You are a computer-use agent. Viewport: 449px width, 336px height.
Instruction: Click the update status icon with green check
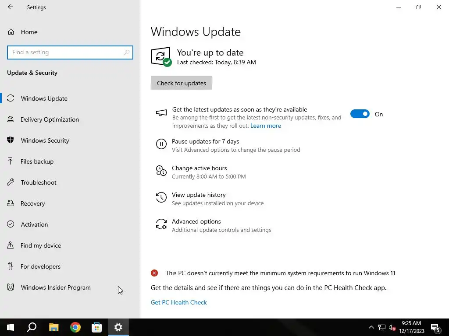(161, 56)
